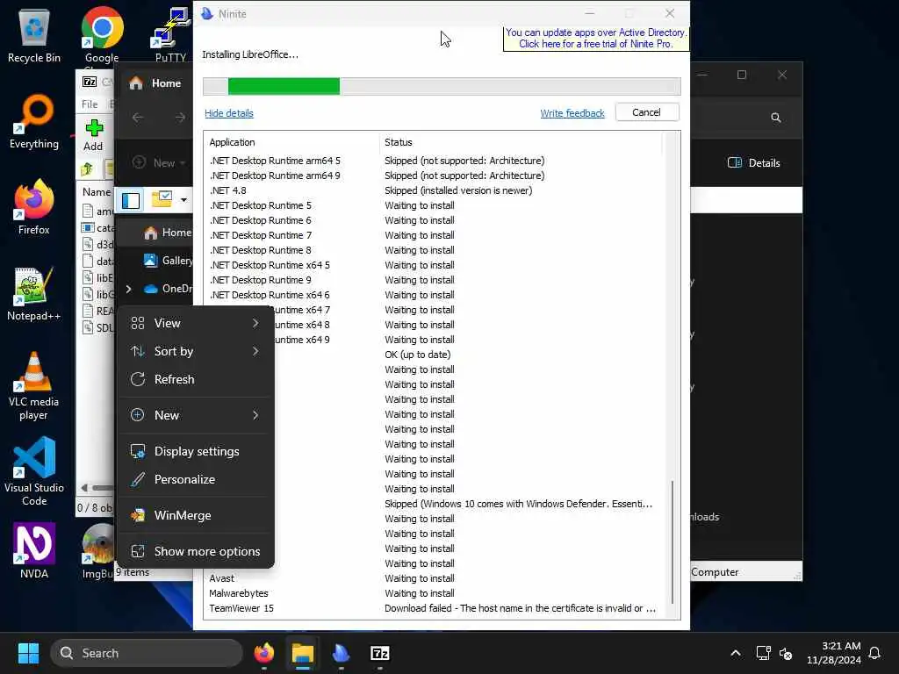Open the Recycle Bin desktop icon
This screenshot has height=674, width=899.
(x=34, y=35)
